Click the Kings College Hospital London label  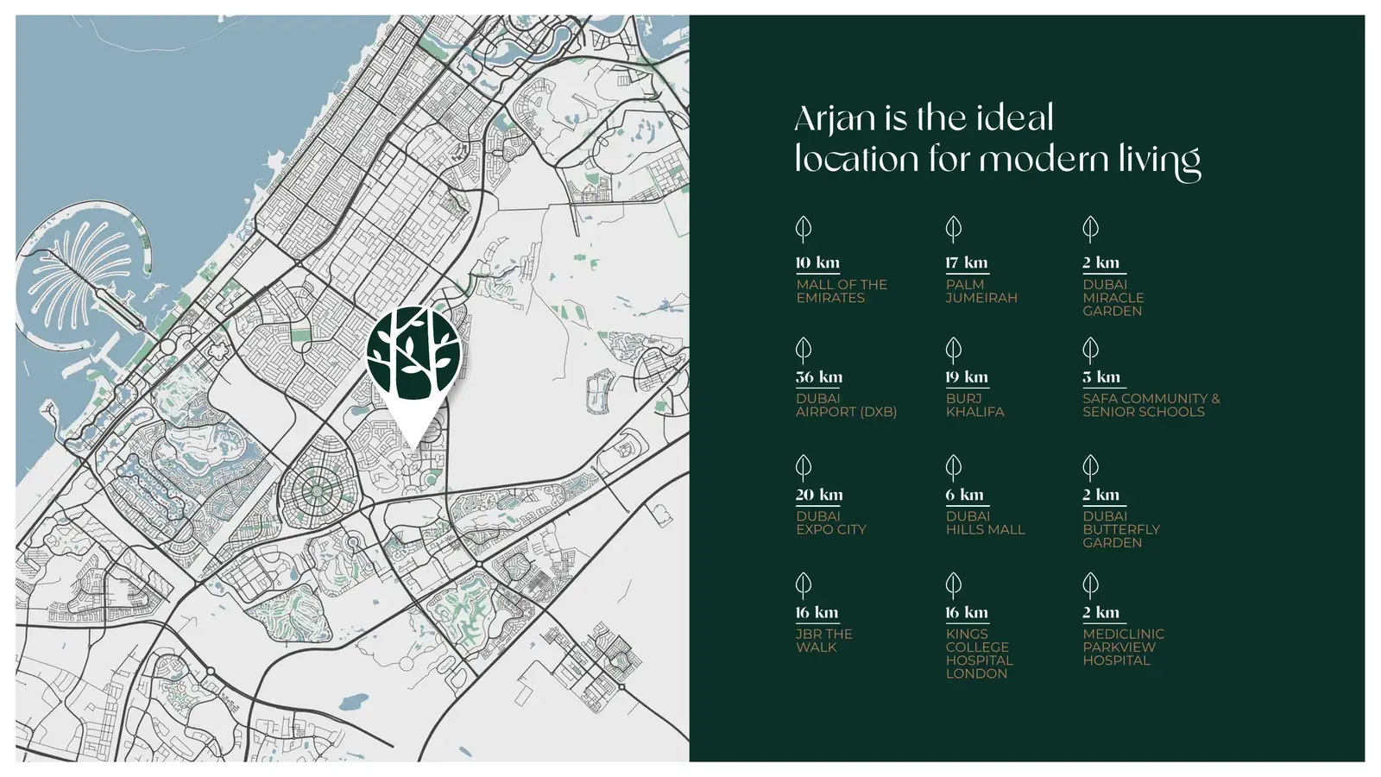980,654
